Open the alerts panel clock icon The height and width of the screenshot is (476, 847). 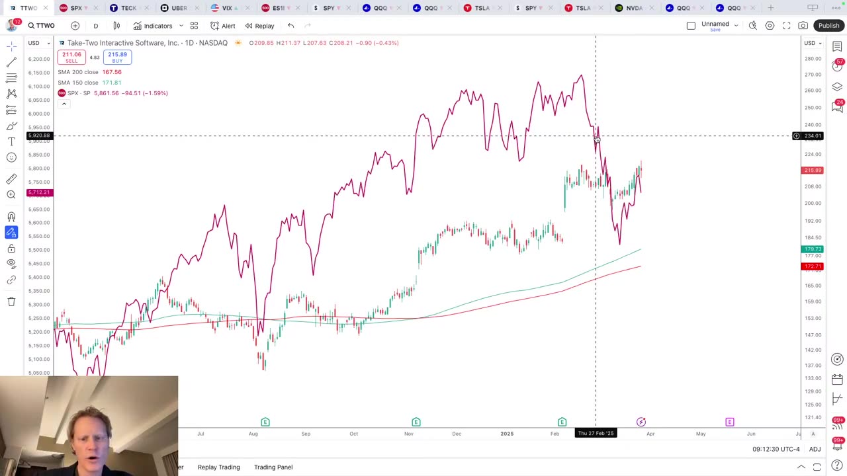(837, 65)
